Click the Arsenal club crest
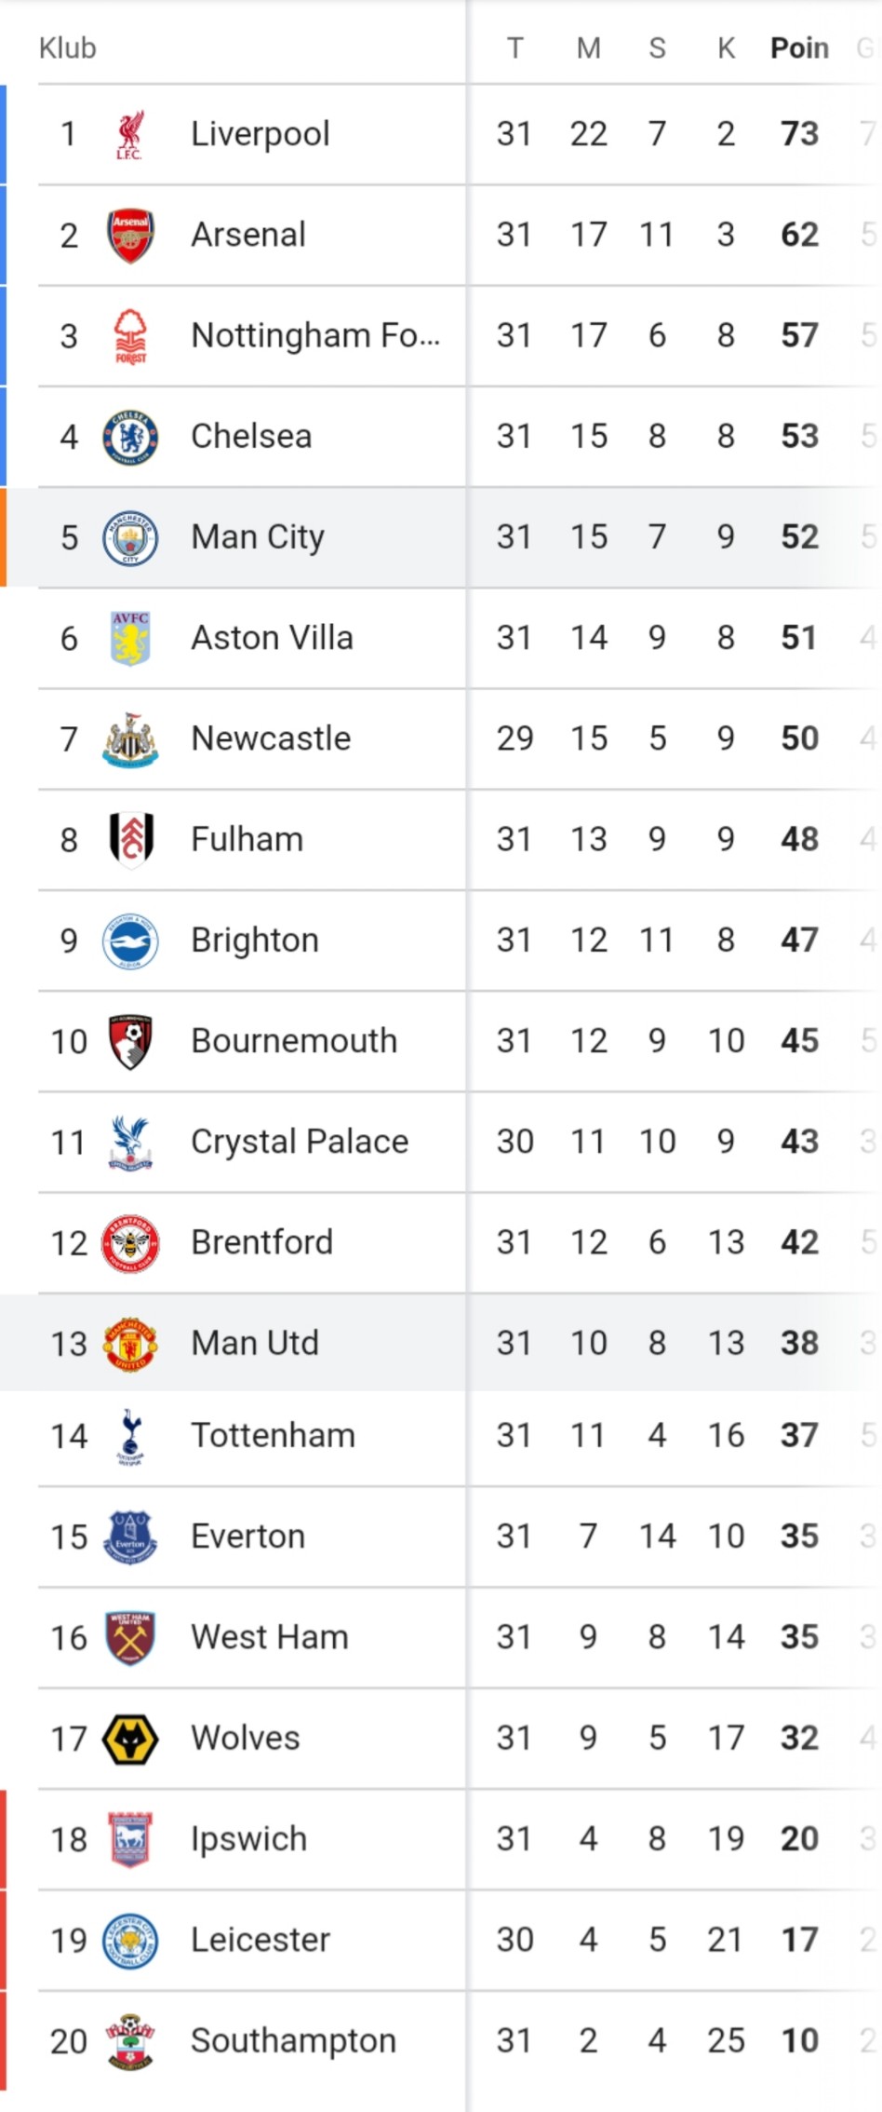This screenshot has width=882, height=2112. (130, 236)
